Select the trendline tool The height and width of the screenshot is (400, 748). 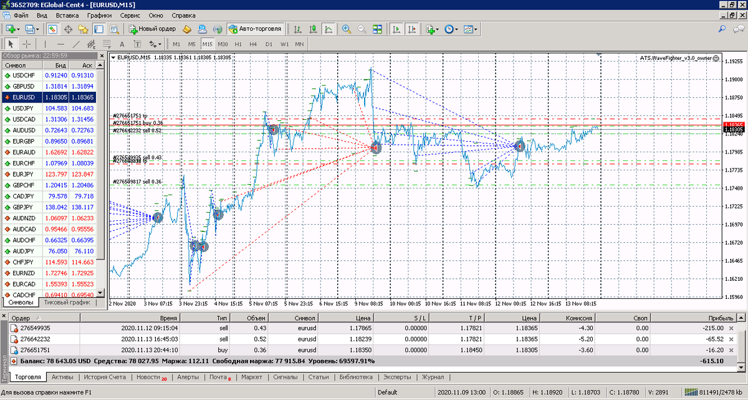click(x=76, y=44)
